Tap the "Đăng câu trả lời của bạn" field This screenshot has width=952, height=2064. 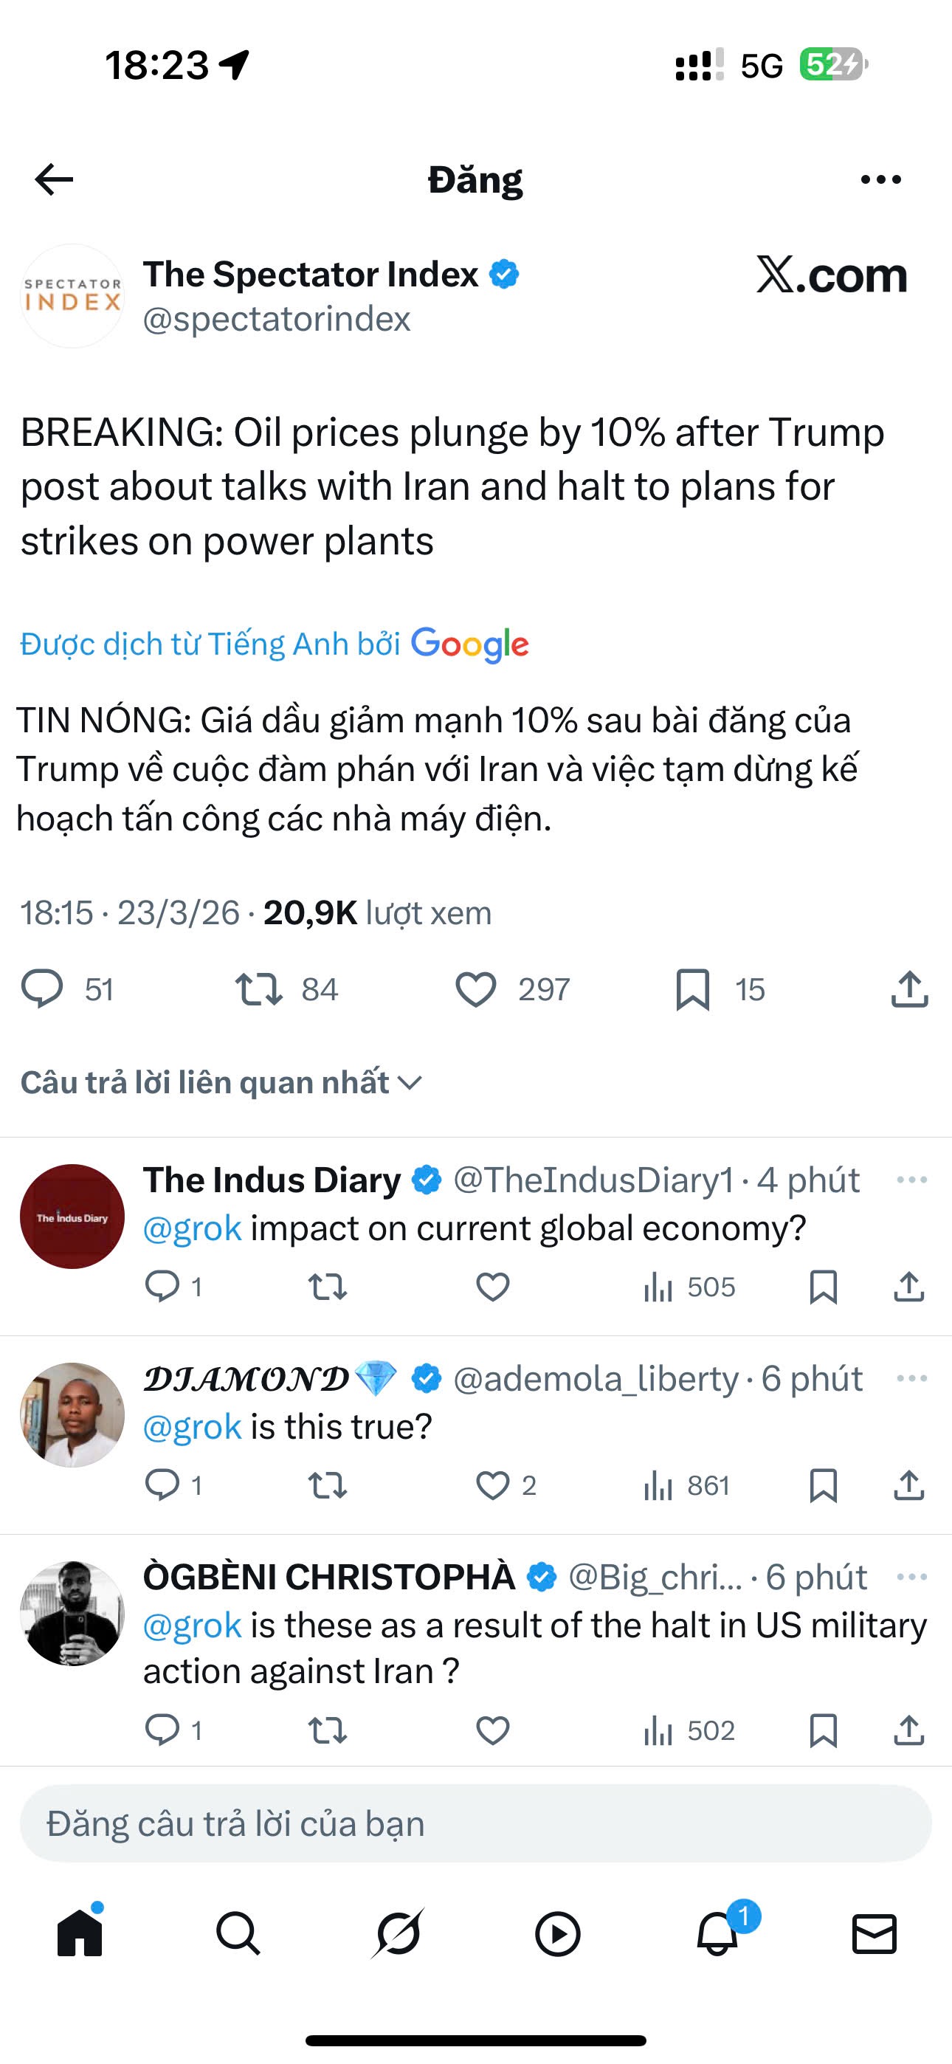tap(476, 1823)
